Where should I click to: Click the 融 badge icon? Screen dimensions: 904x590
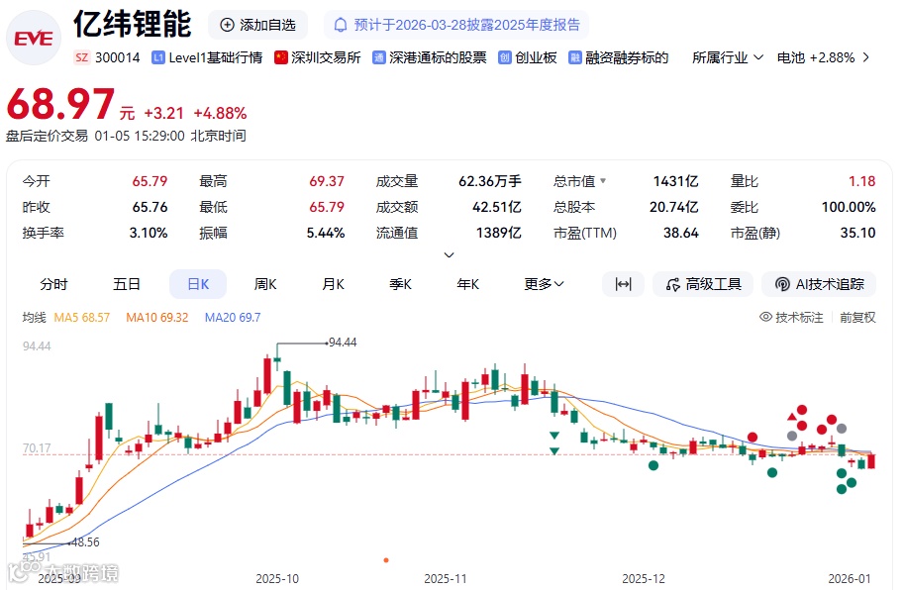click(x=575, y=57)
